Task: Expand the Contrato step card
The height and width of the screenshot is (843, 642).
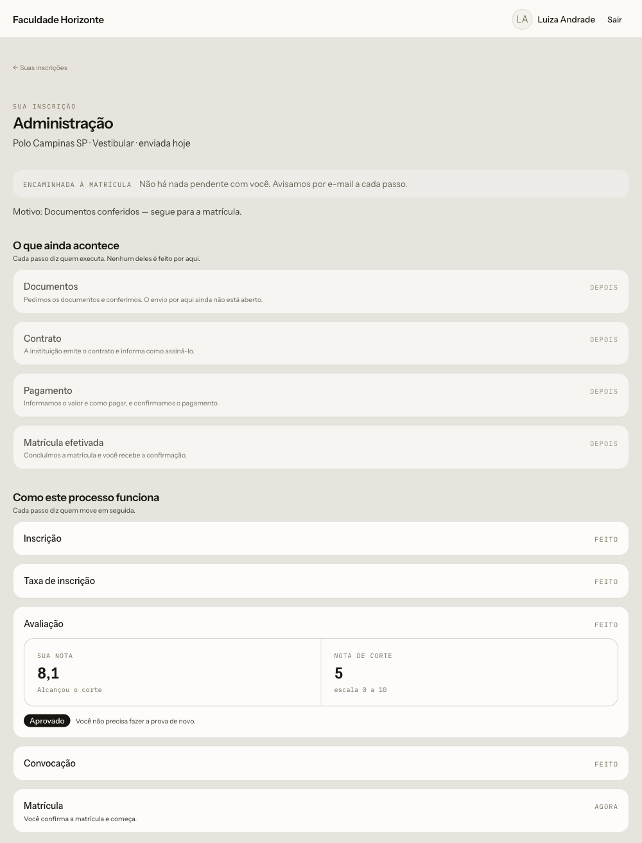Action: click(x=321, y=344)
